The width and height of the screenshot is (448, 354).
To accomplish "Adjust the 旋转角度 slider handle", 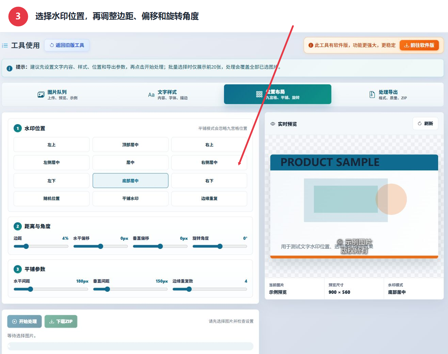I will coord(220,246).
